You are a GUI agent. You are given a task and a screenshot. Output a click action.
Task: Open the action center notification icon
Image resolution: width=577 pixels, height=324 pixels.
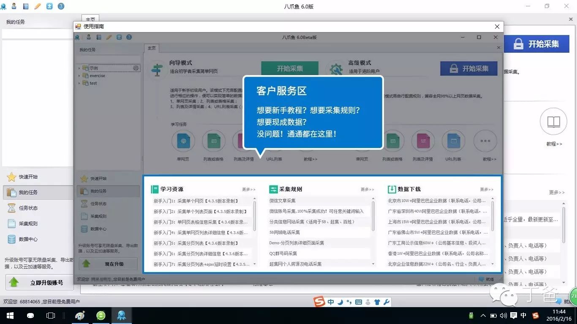pos(514,316)
